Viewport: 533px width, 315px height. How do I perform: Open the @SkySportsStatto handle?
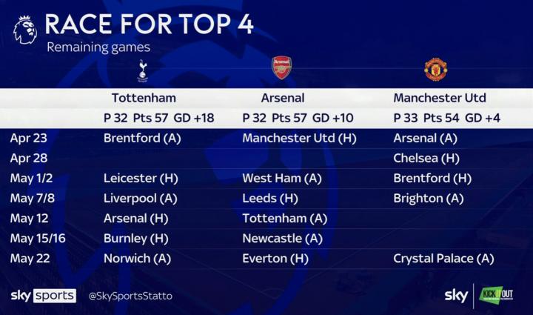click(x=130, y=296)
